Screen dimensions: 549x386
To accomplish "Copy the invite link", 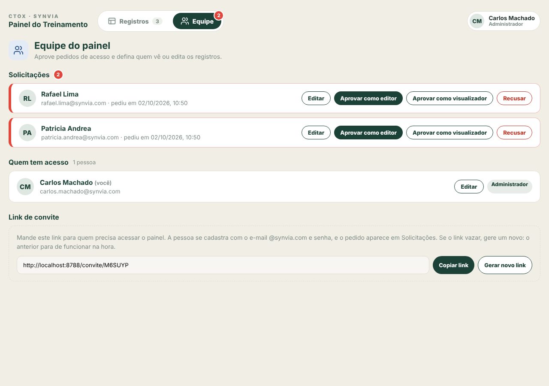I will (x=453, y=265).
